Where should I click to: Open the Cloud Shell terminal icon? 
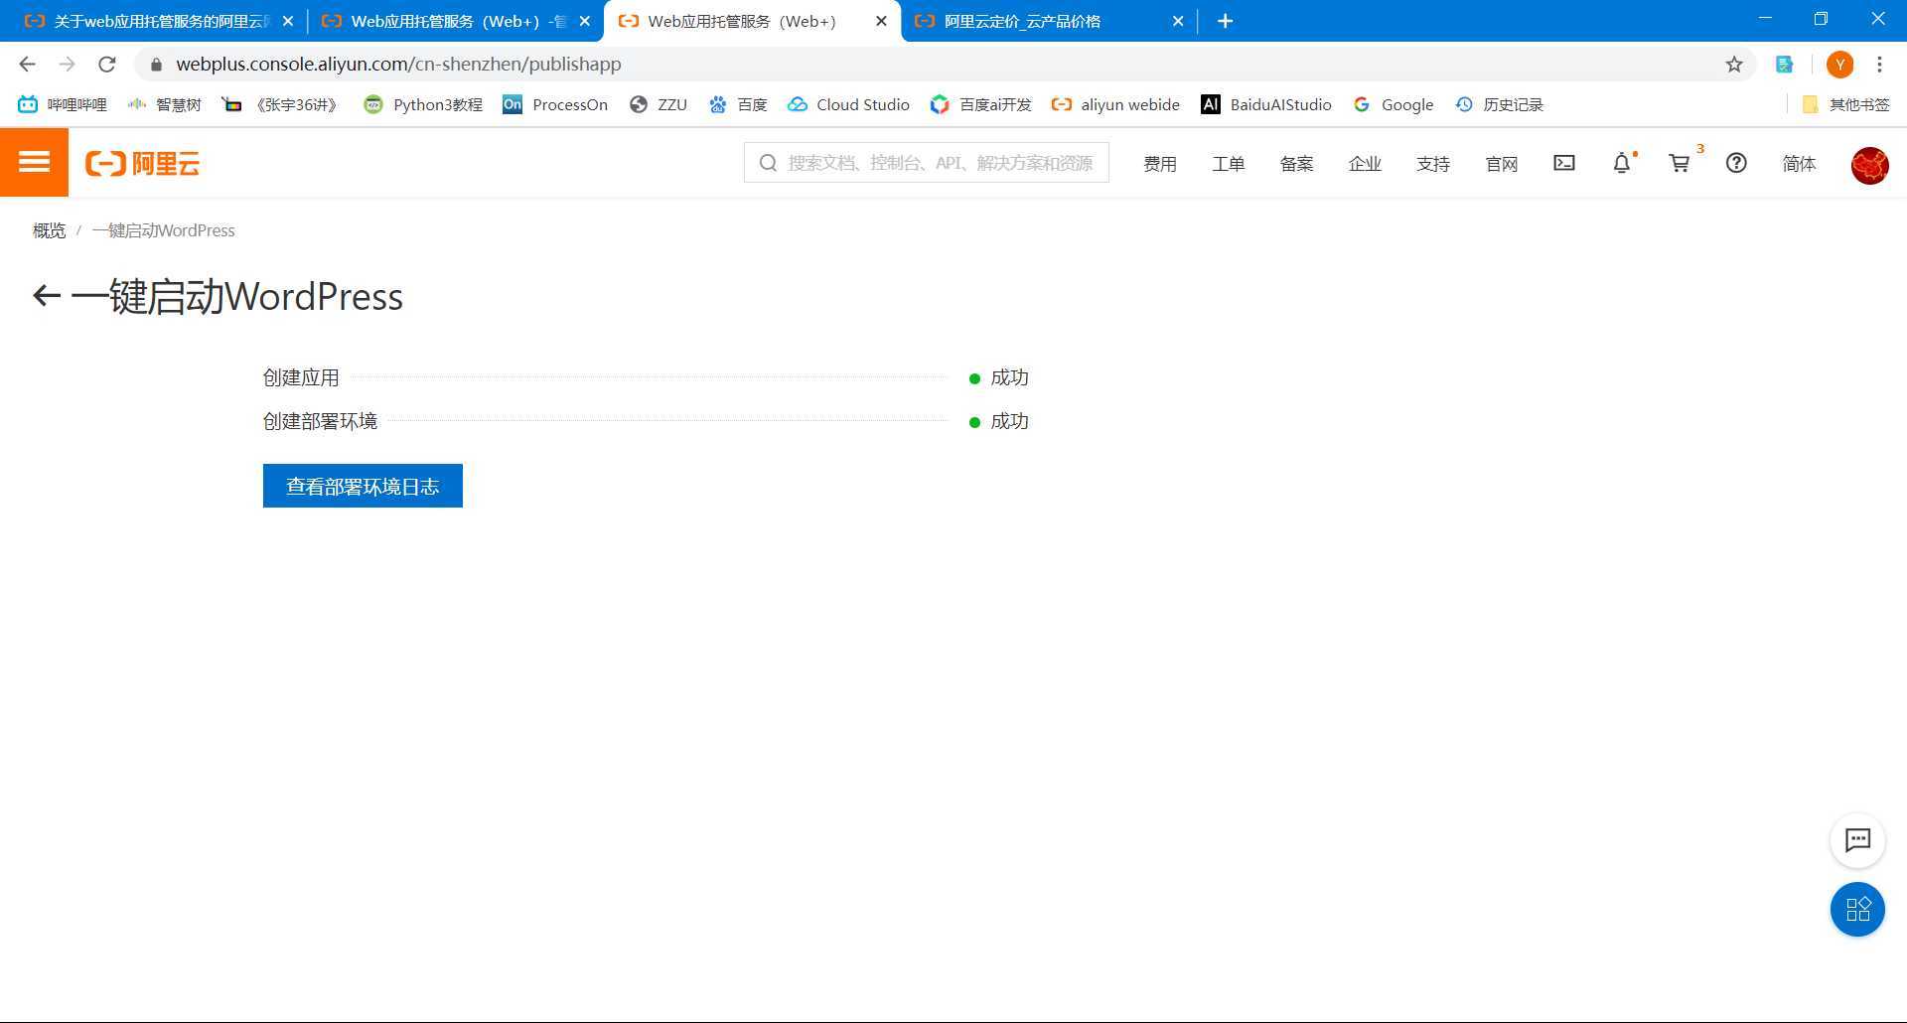[x=1564, y=163]
